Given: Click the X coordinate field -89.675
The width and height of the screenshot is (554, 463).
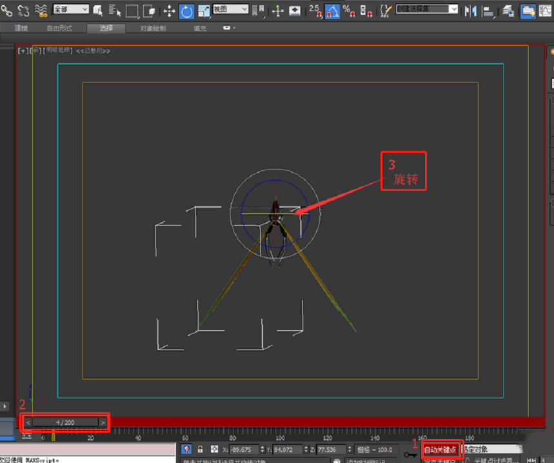Looking at the screenshot, I should pos(244,449).
